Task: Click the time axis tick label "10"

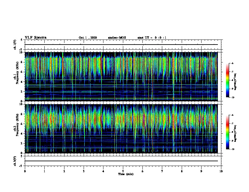Action: click(221, 171)
